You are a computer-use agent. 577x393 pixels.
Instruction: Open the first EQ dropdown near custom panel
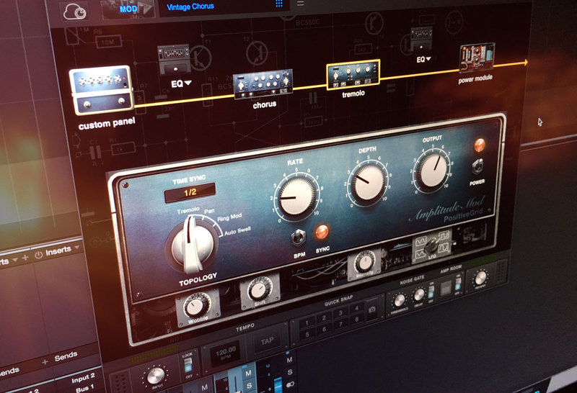pos(181,83)
